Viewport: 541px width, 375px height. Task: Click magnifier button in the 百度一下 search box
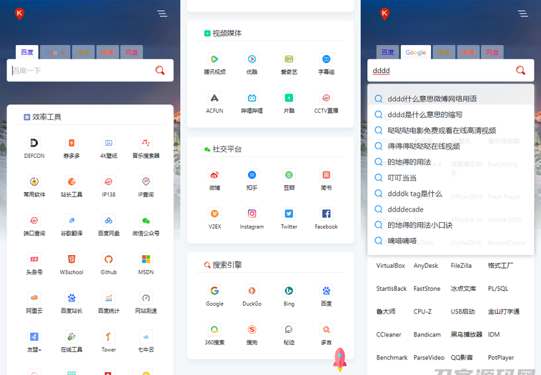coord(160,70)
